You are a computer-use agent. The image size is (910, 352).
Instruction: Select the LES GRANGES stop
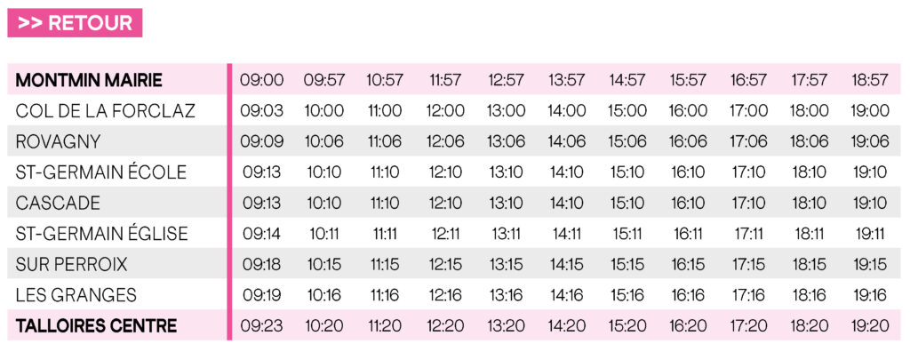76,295
